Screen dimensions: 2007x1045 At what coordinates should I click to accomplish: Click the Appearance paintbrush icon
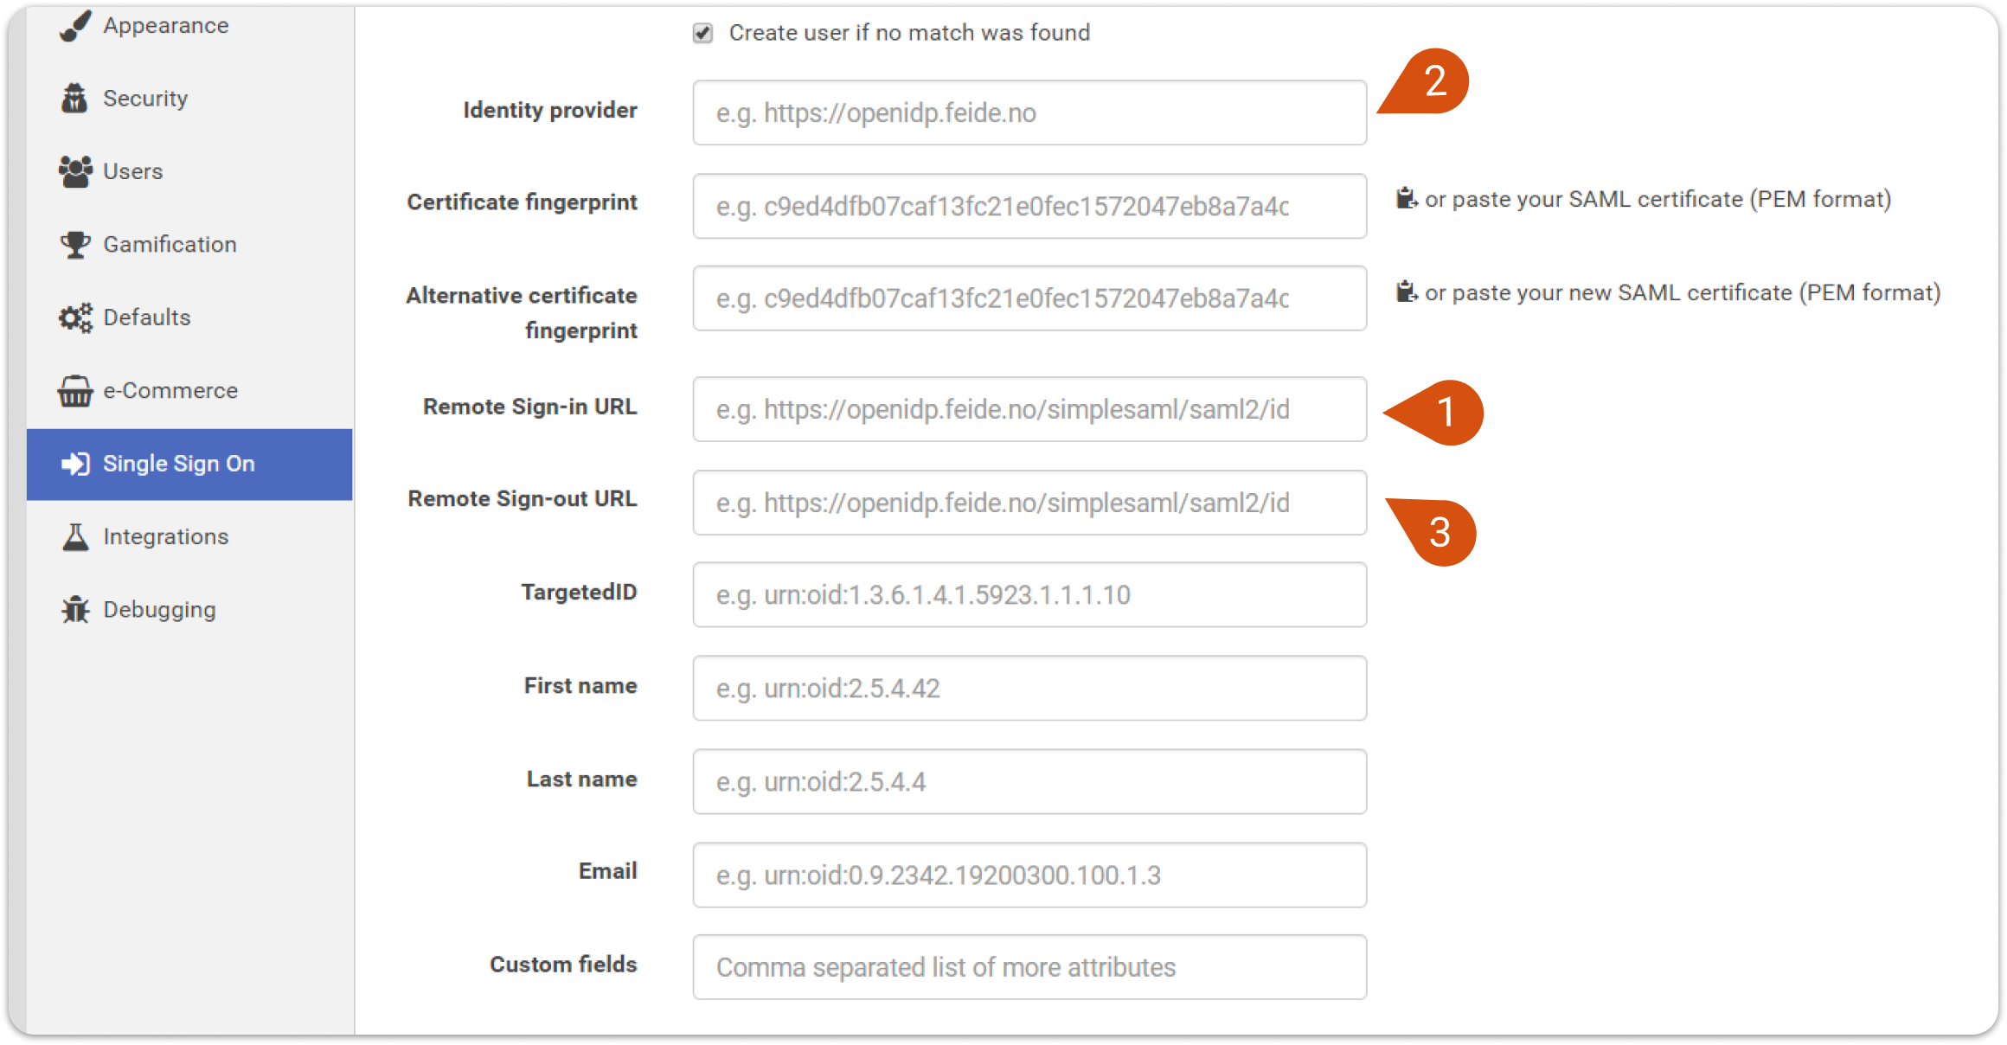pyautogui.click(x=75, y=25)
